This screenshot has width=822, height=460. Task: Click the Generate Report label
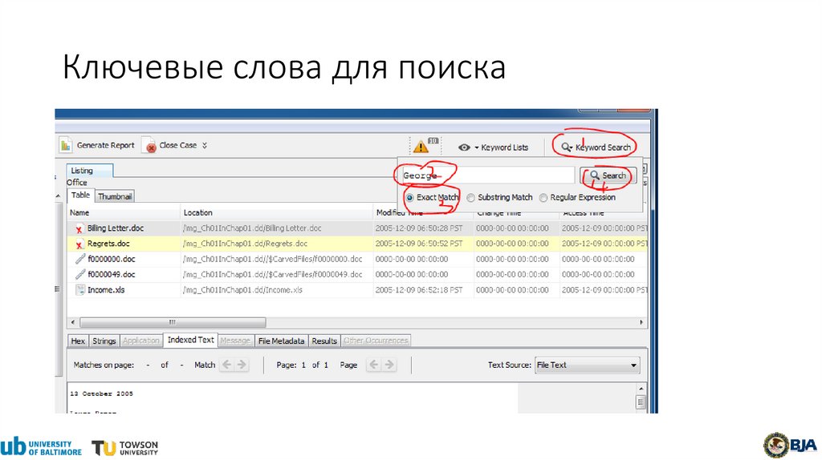point(105,146)
